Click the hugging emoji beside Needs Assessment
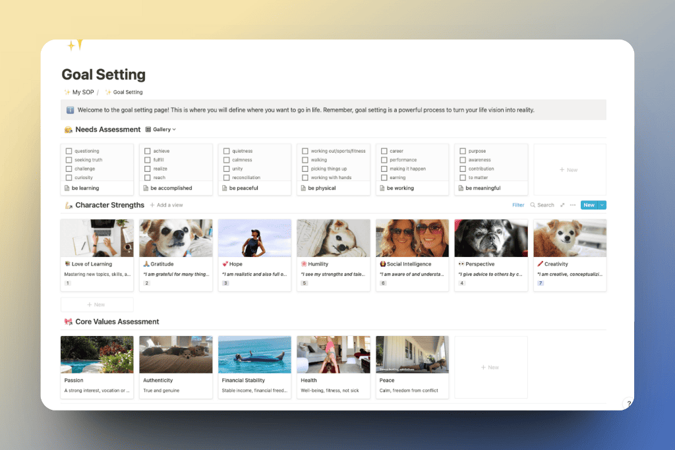675x450 pixels. pos(68,130)
